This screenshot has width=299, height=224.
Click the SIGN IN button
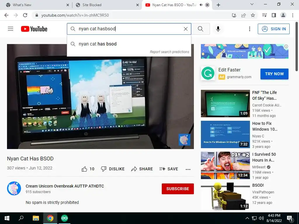coord(274,29)
